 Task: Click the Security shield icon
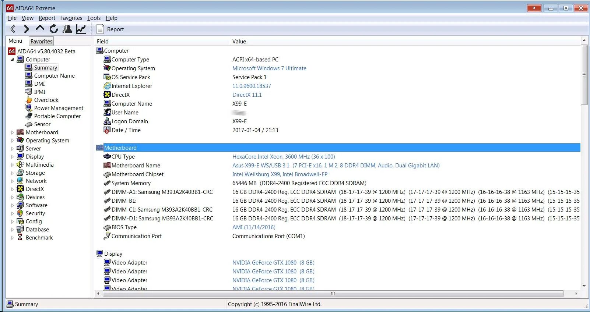click(20, 213)
